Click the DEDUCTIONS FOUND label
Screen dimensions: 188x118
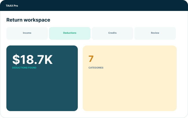tap(24, 68)
